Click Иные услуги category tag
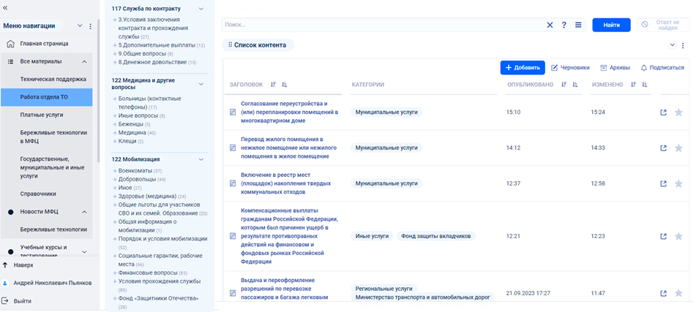The width and height of the screenshot is (696, 312). pos(372,236)
